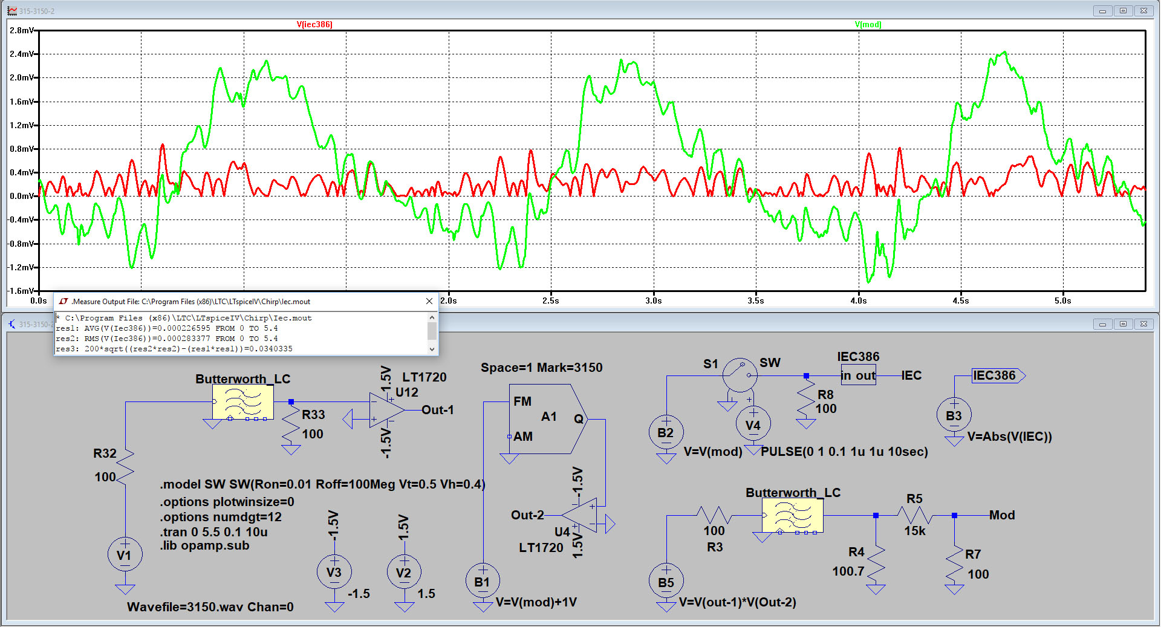1161x627 pixels.
Task: Select resistor R32 symbol
Action: click(125, 466)
